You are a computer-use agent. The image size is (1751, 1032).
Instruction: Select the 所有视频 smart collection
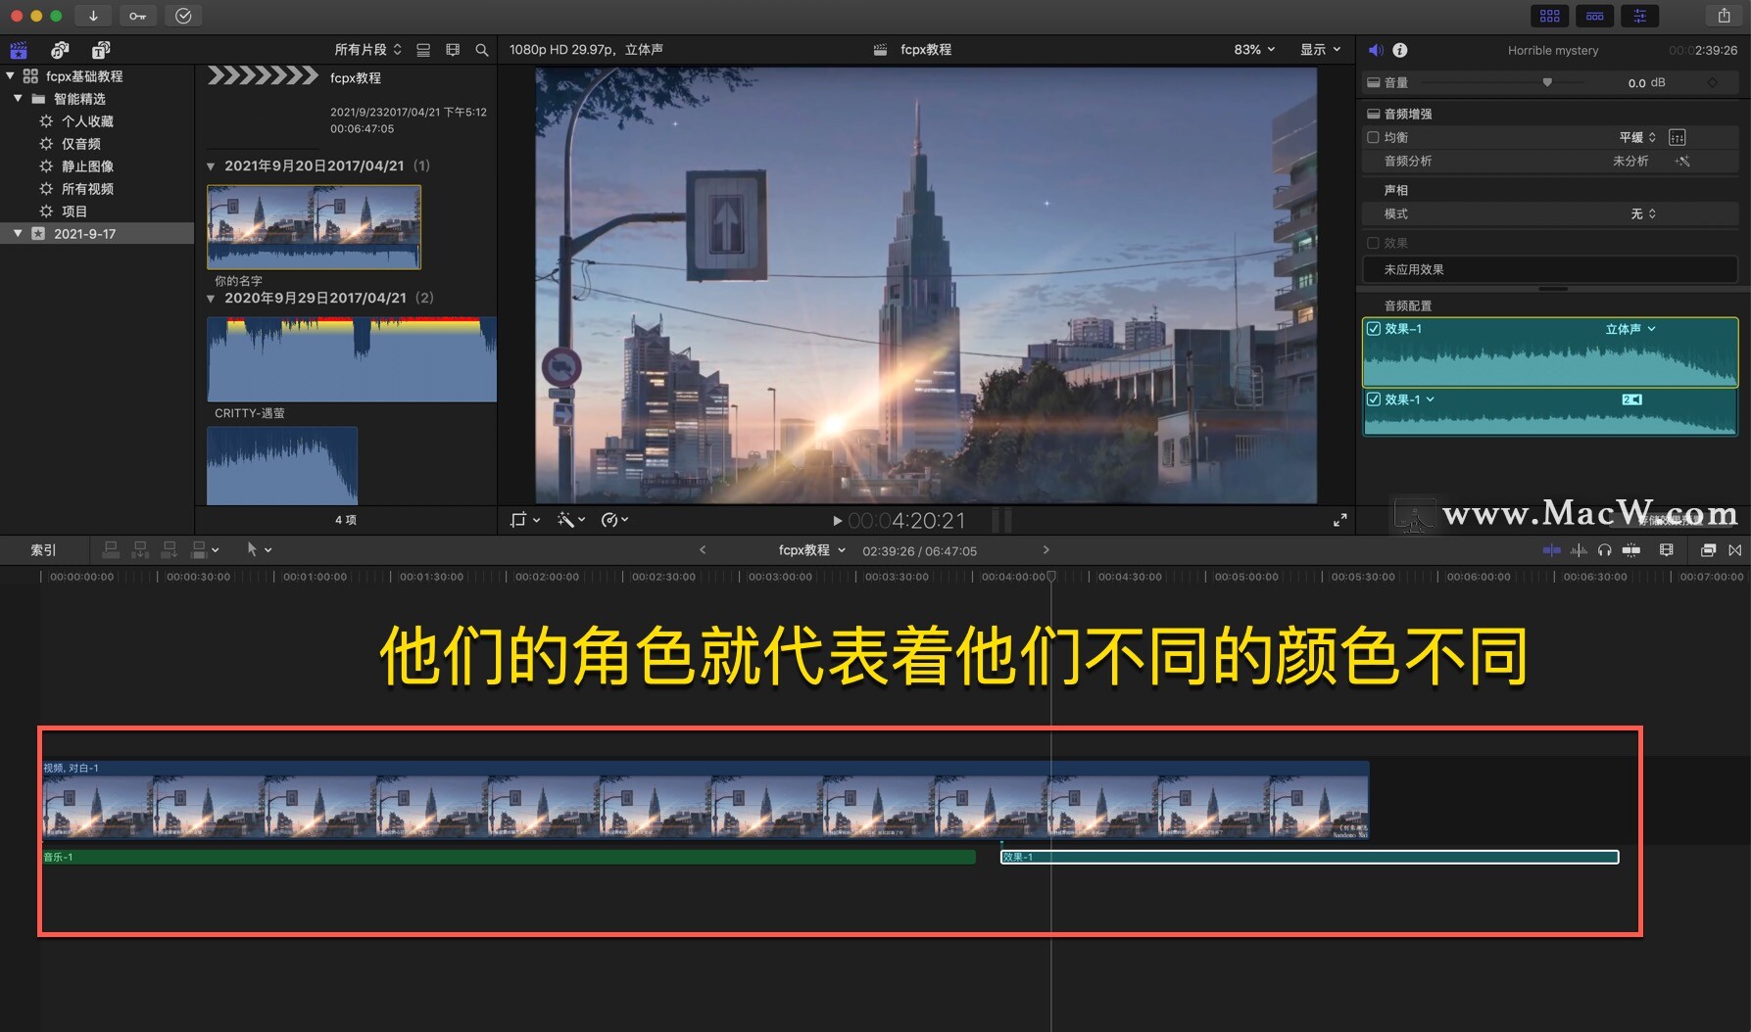(87, 189)
